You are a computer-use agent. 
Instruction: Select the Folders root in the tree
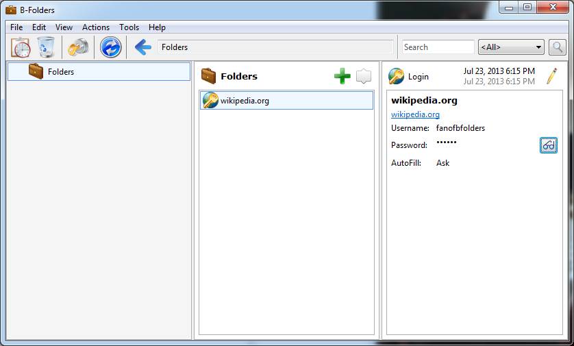[x=99, y=71]
